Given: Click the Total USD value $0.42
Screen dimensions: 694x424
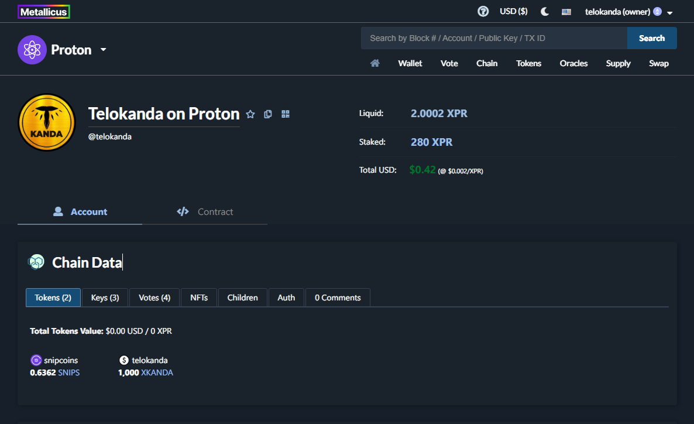Looking at the screenshot, I should [x=422, y=170].
